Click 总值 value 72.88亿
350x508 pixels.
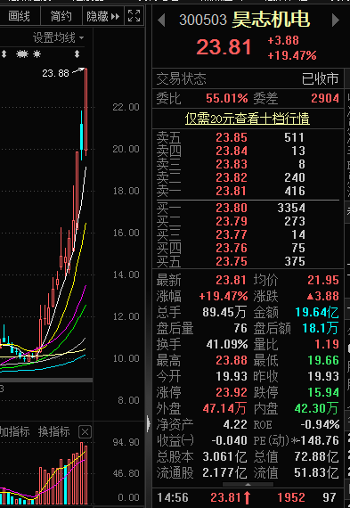pos(317,457)
